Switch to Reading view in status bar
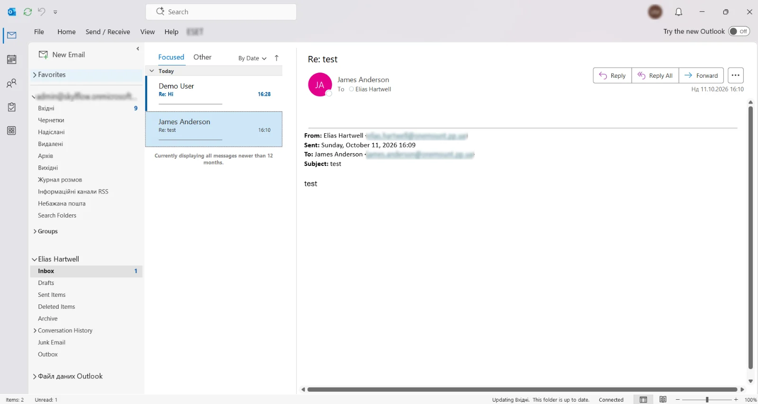This screenshot has height=404, width=758. 663,400
